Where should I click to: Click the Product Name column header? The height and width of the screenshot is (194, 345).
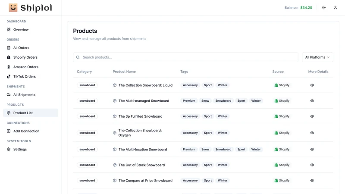coord(124,72)
